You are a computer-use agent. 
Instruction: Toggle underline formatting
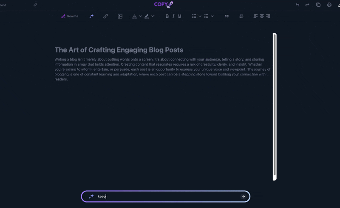tap(179, 16)
